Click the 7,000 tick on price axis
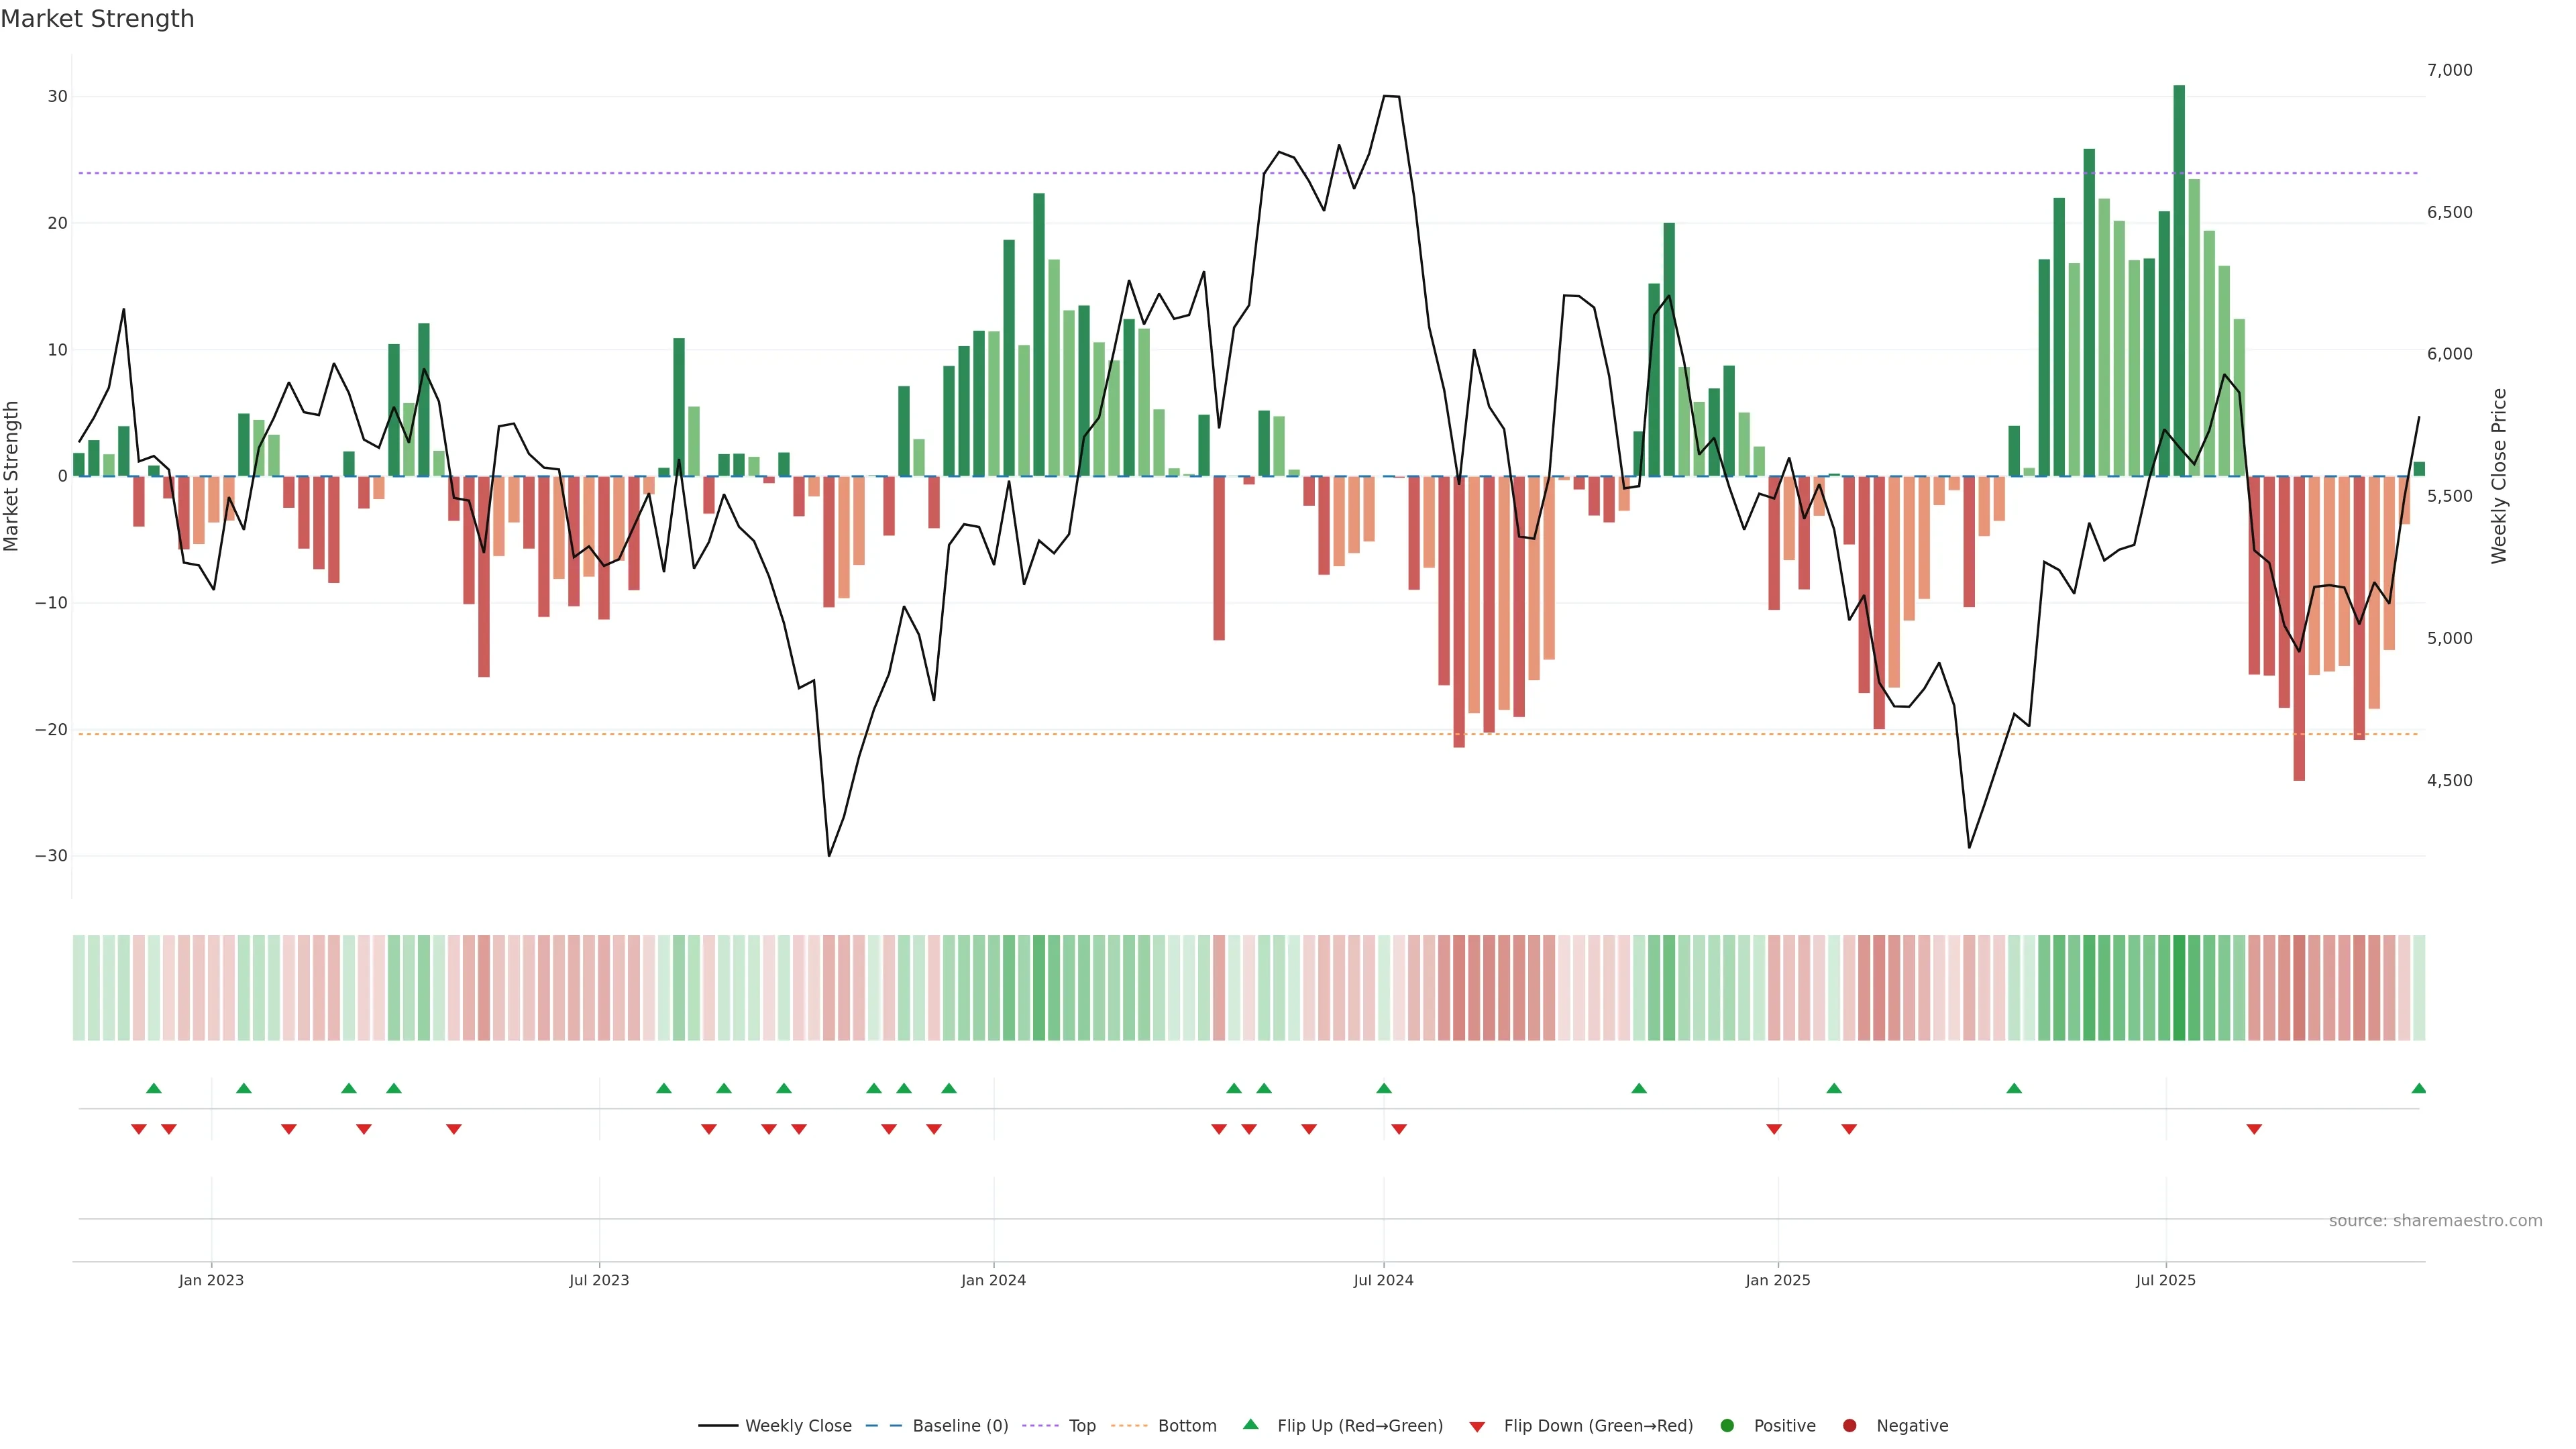This screenshot has height=1449, width=2576. click(2449, 70)
